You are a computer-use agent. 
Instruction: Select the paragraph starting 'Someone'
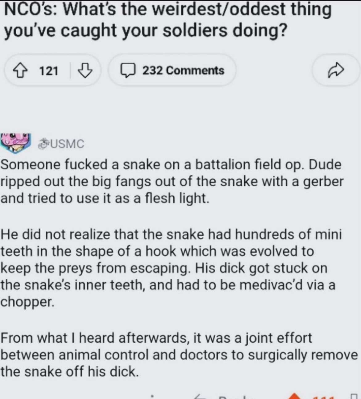pos(172,181)
